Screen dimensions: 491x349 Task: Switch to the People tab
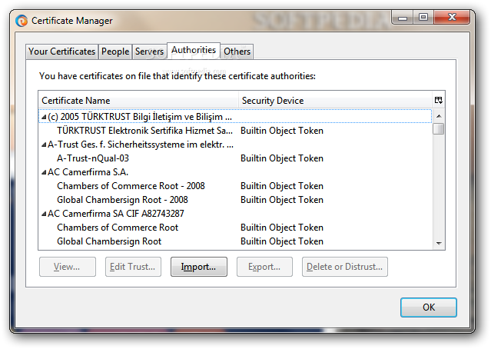[x=115, y=51]
